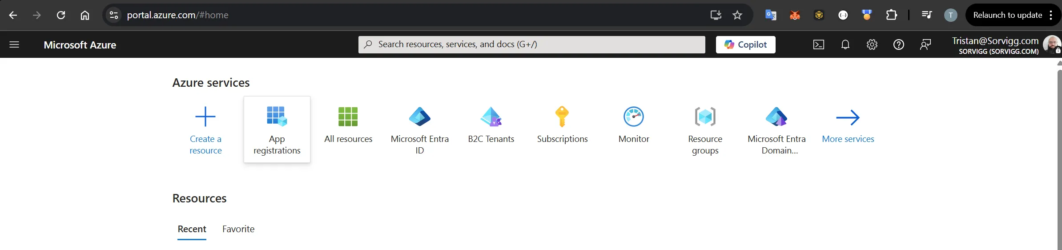Open the Tristan@Sorvigg.com account menu
1062x250 pixels.
click(995, 45)
